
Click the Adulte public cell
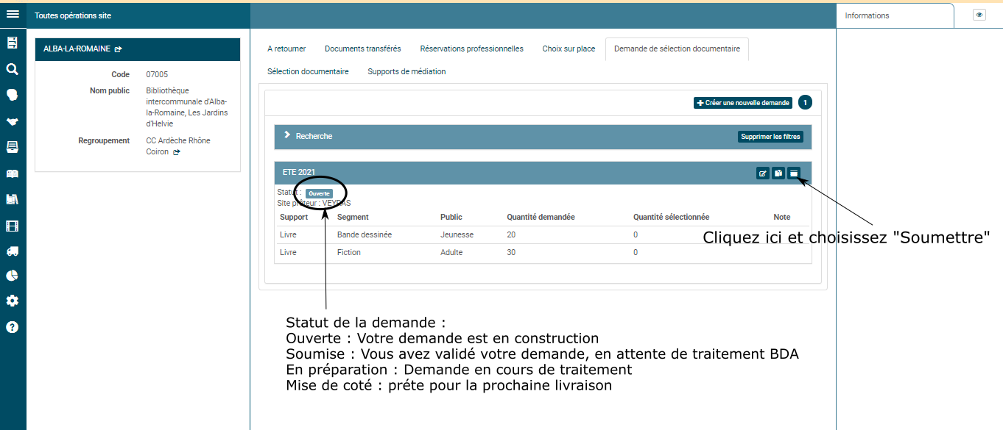(451, 252)
